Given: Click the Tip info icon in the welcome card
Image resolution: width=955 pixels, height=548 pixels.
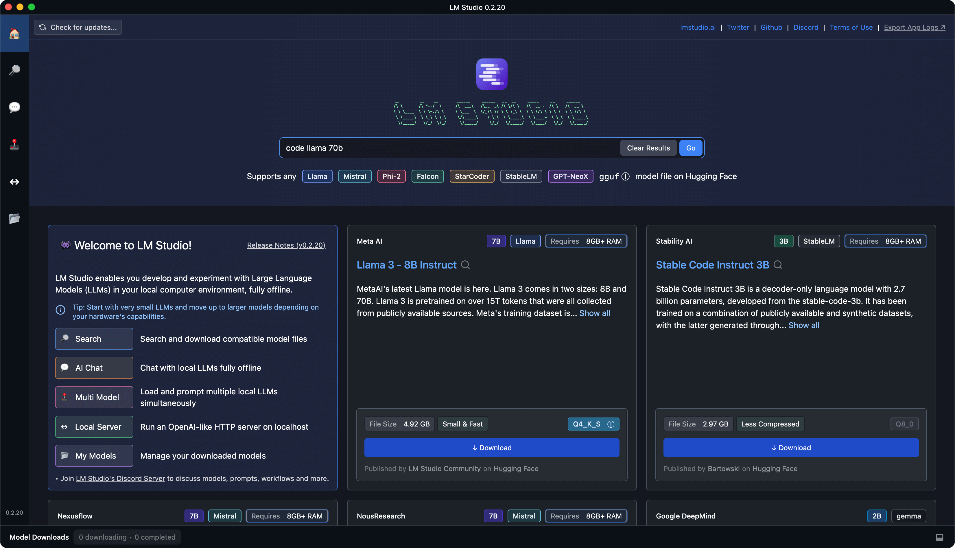Looking at the screenshot, I should pos(60,310).
